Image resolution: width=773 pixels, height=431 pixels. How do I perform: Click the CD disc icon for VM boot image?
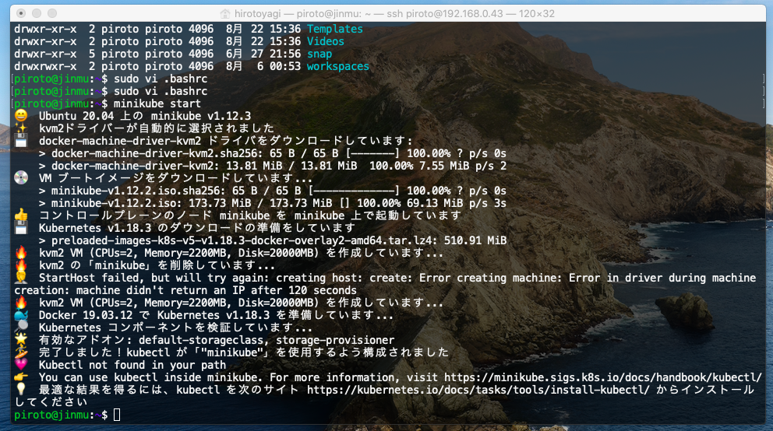[21, 178]
